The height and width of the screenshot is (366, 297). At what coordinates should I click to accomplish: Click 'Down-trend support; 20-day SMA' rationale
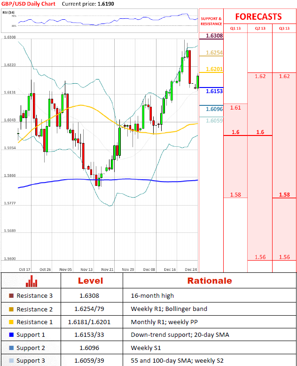click(x=180, y=335)
